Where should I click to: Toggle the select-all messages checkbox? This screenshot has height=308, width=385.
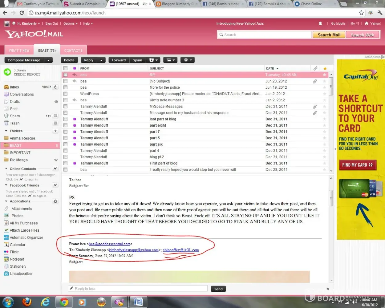pyautogui.click(x=65, y=68)
